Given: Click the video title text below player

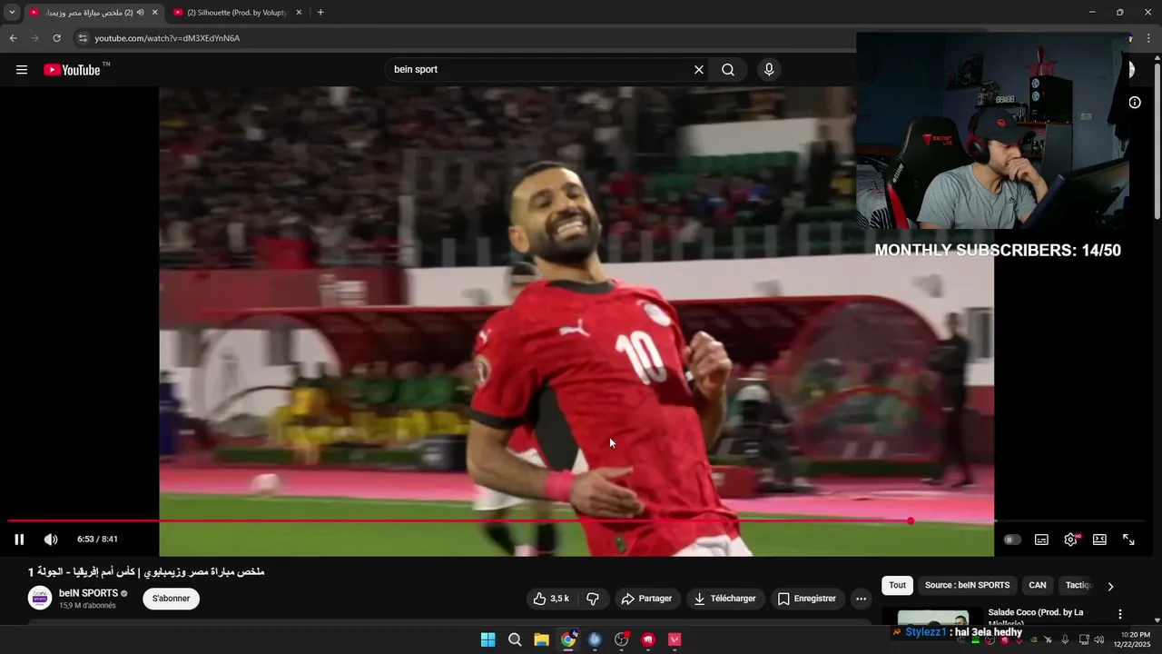Looking at the screenshot, I should click(146, 572).
